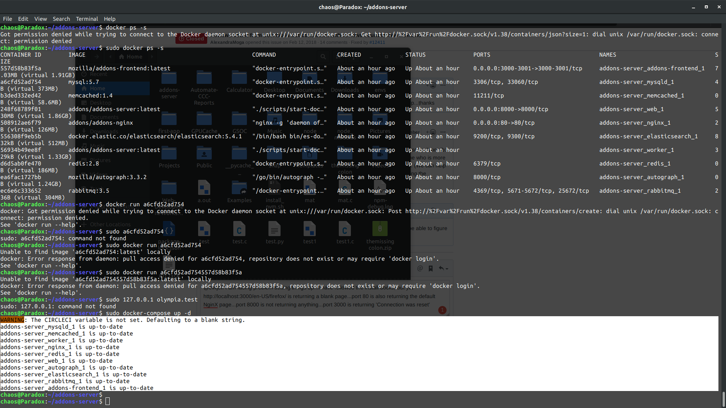The width and height of the screenshot is (726, 408).
Task: Click ports value 9200/tcp, 9300/tcp
Action: pyautogui.click(x=504, y=136)
